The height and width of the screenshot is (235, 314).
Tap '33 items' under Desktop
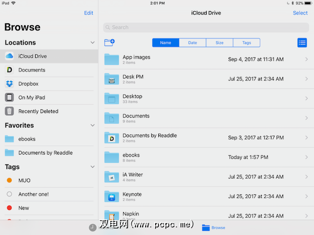click(x=130, y=102)
